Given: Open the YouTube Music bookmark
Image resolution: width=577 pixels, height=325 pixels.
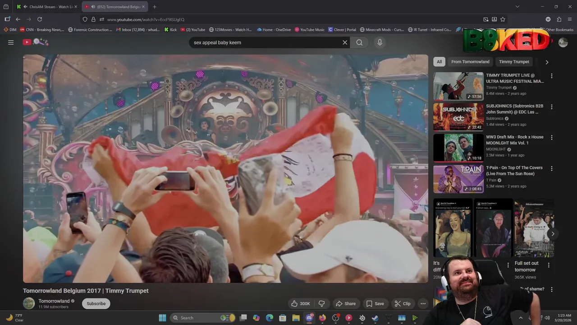Looking at the screenshot, I should click(x=310, y=30).
